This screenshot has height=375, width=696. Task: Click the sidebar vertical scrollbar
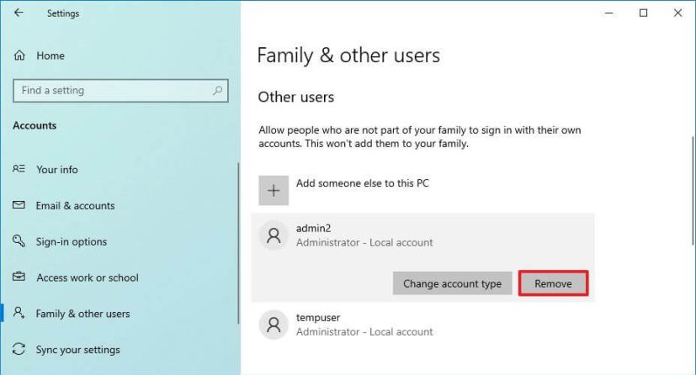point(238,243)
